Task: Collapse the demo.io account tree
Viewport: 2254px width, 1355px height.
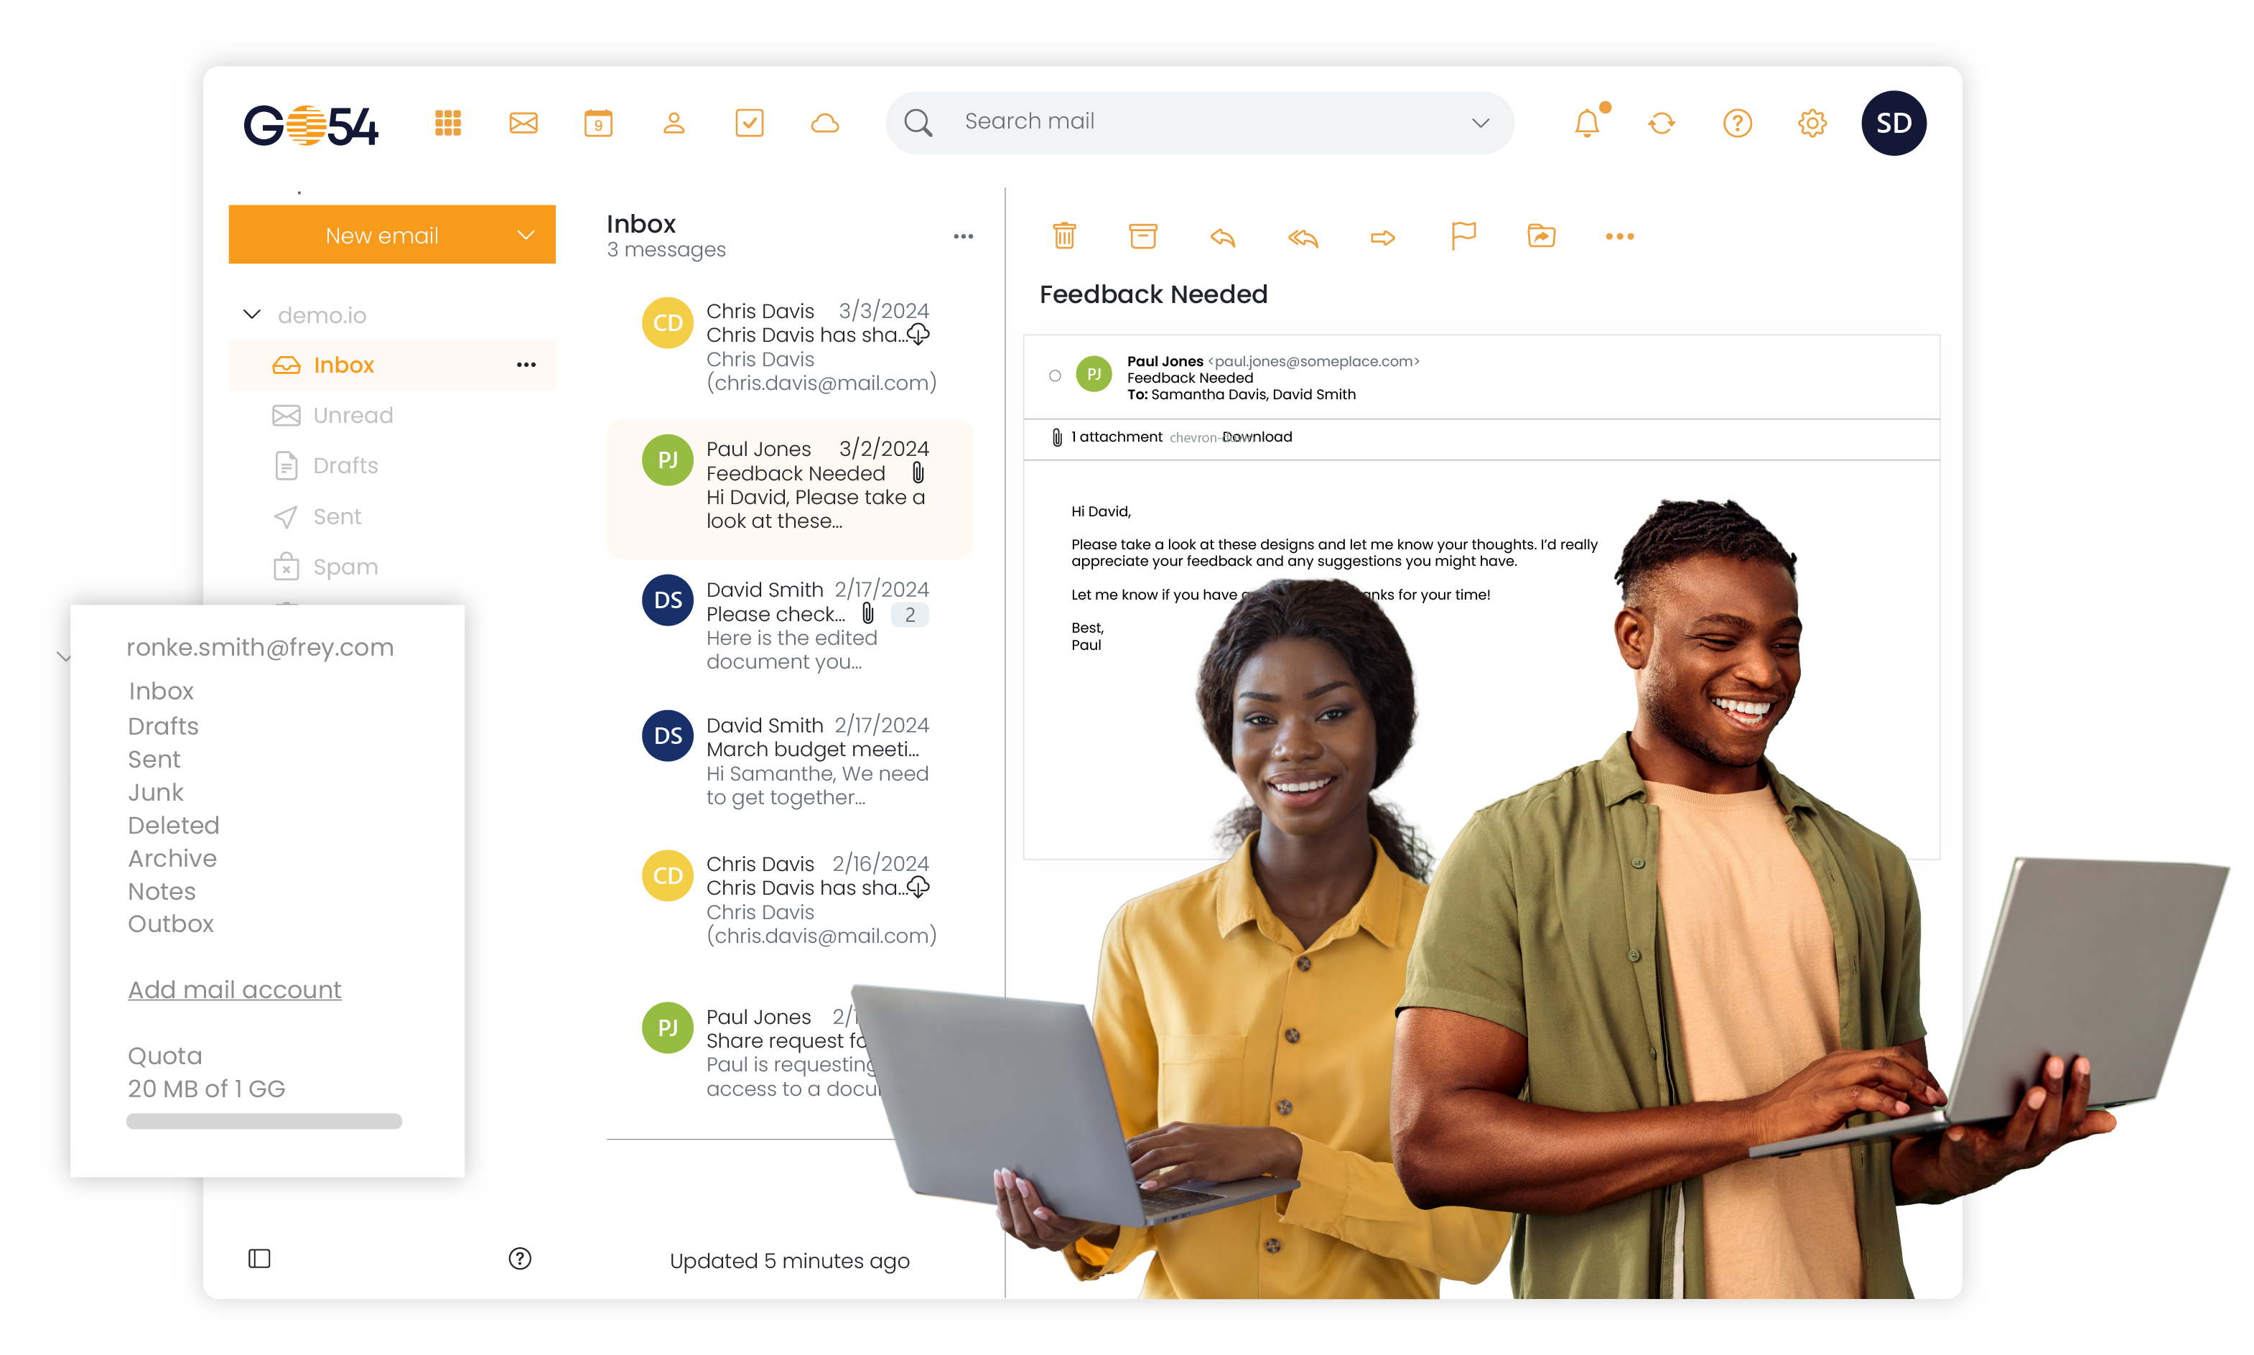Action: [x=252, y=314]
